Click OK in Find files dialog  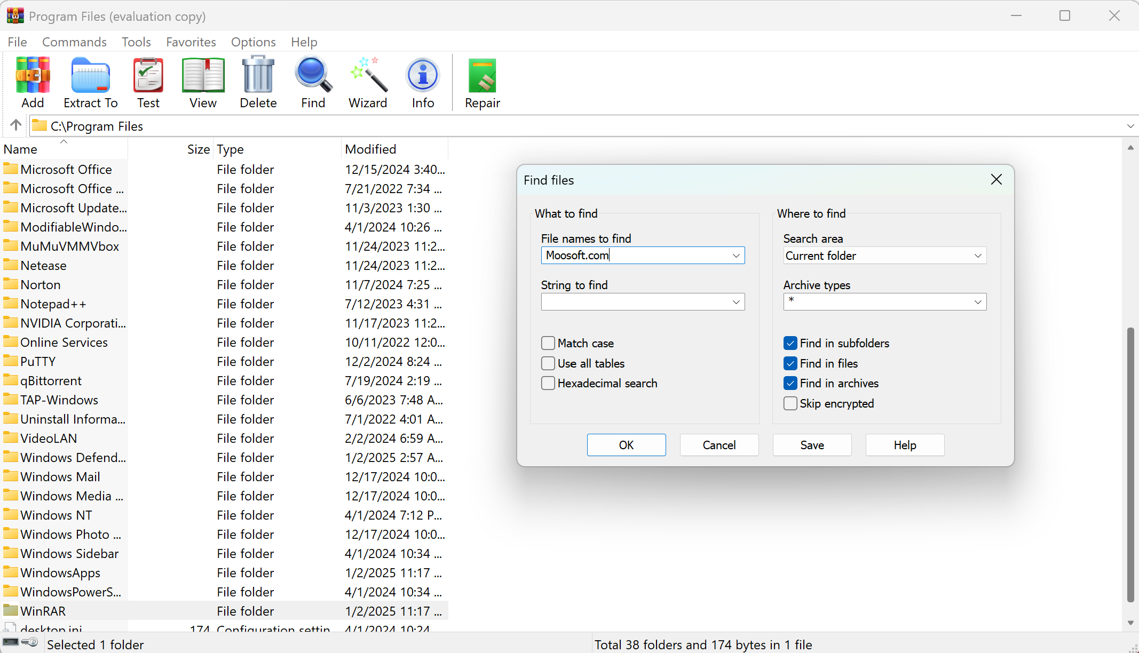coord(627,445)
